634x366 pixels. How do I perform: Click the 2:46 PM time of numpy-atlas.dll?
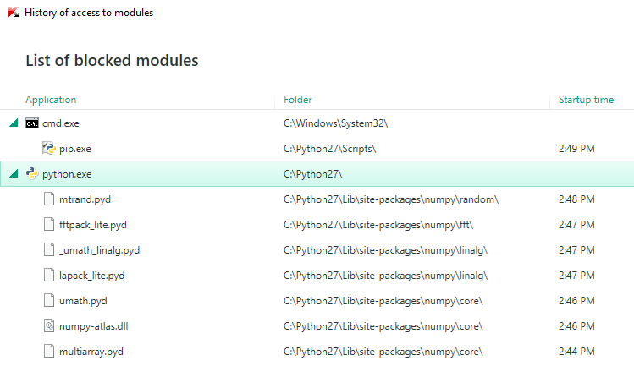[x=576, y=326]
